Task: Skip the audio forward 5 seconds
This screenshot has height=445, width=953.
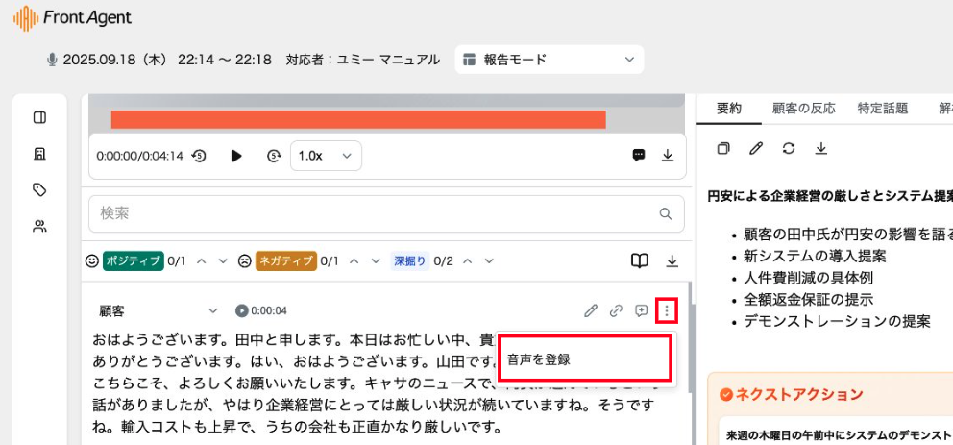Action: point(274,156)
